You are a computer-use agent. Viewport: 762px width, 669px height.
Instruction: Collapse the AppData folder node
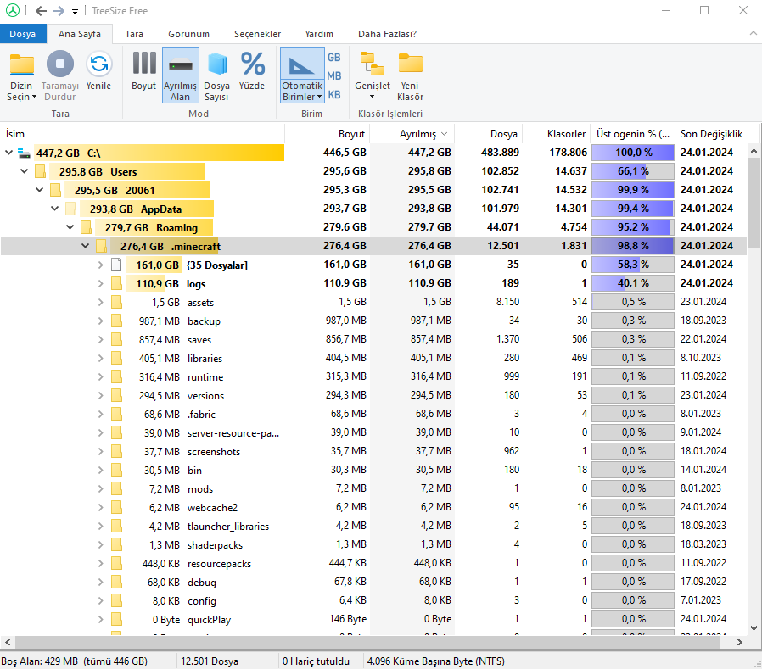tap(55, 209)
